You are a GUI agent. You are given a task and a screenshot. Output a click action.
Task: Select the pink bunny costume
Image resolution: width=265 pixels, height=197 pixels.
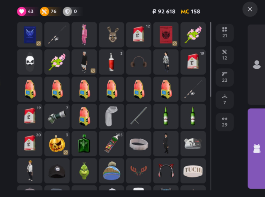click(84, 35)
